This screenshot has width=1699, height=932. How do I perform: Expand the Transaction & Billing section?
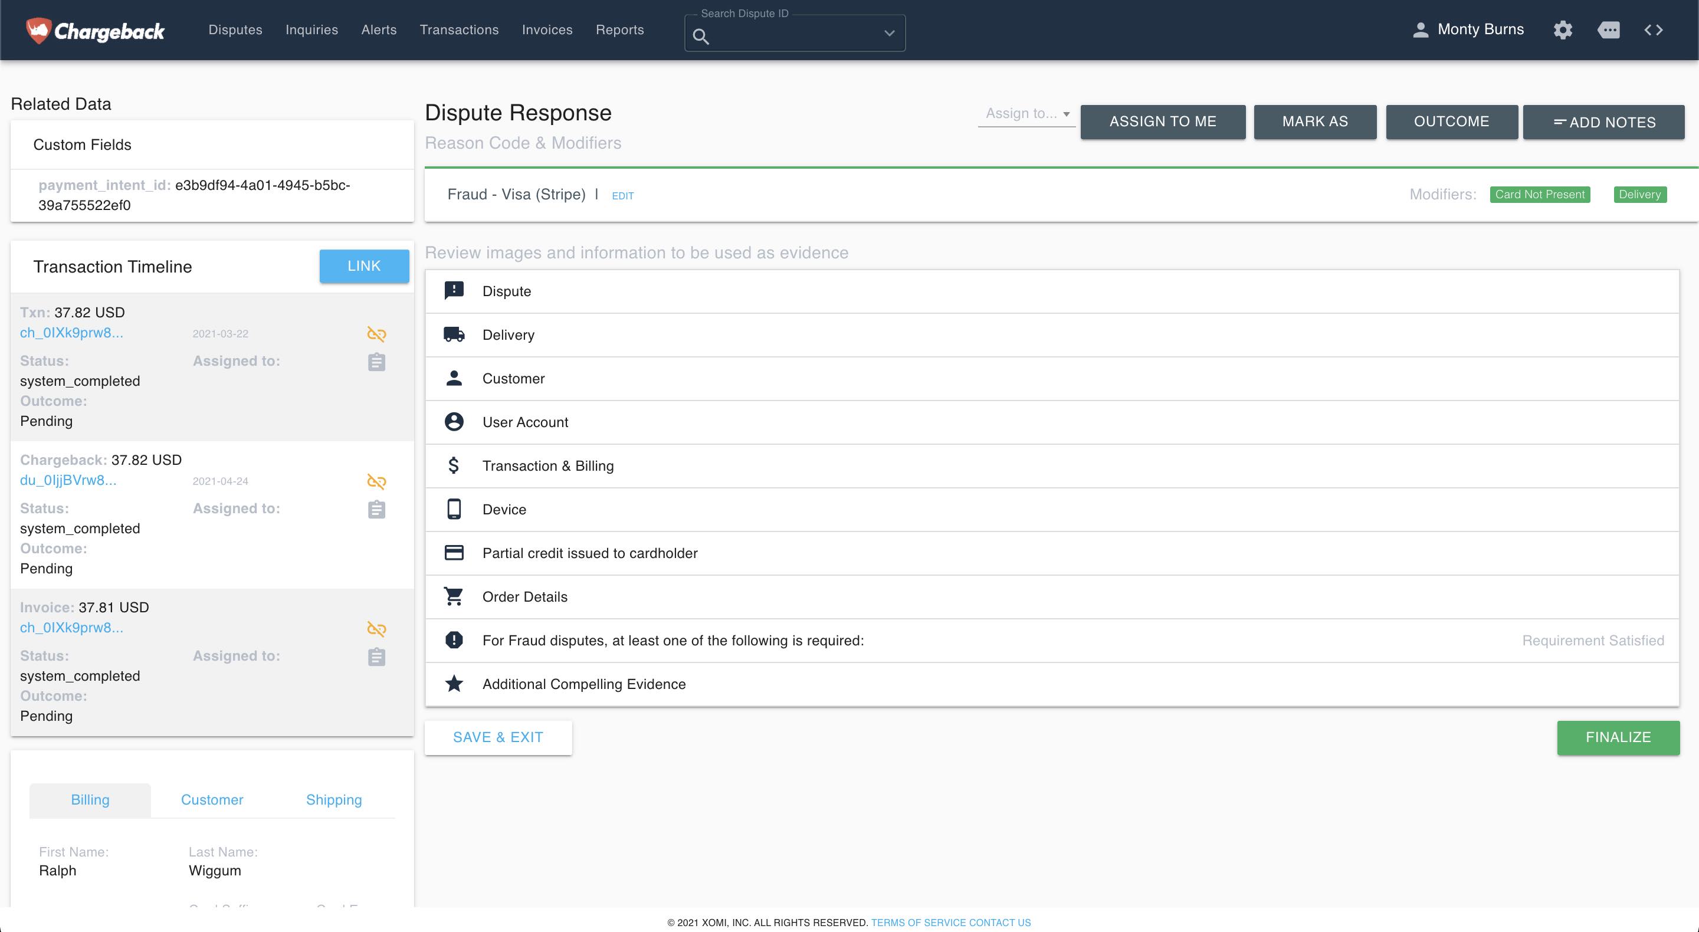[x=1052, y=465]
